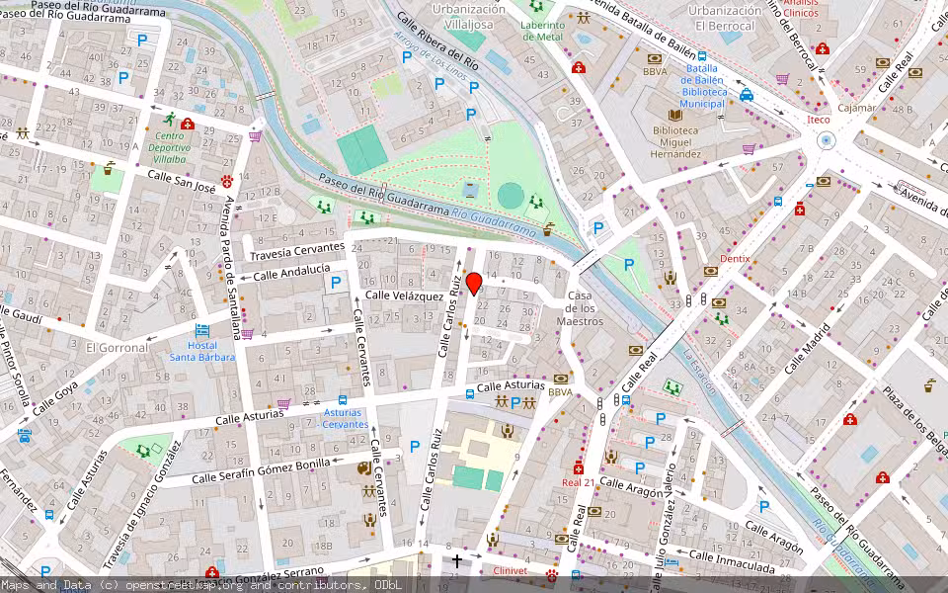Select the Cajamar label
948x593 pixels.
(x=857, y=108)
